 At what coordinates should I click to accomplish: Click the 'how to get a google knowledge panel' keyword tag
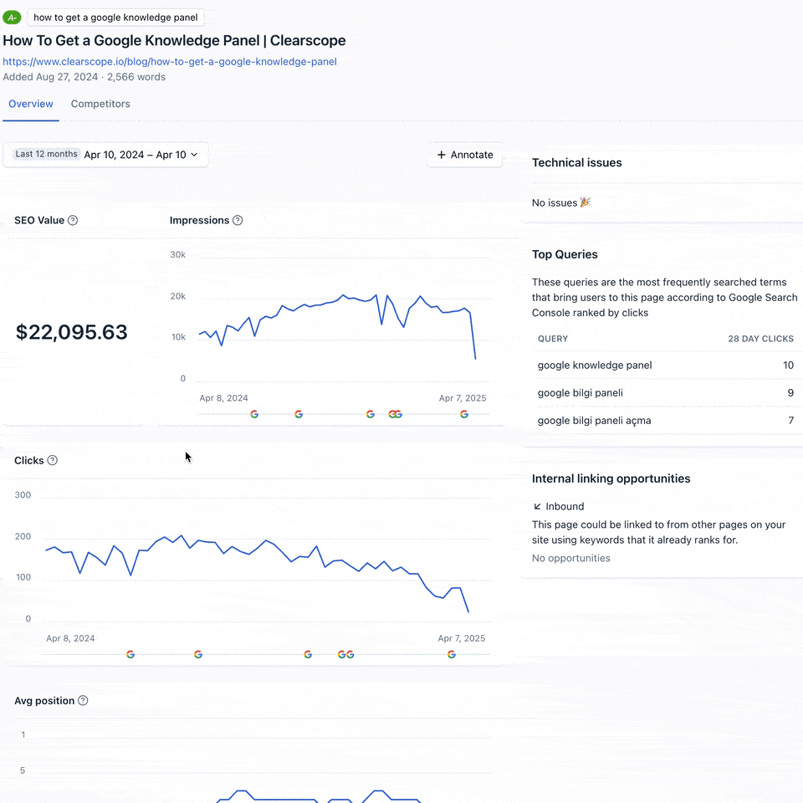click(x=115, y=18)
